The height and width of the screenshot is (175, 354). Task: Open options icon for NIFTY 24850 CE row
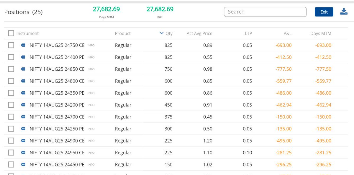point(23,69)
